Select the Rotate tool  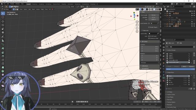(3, 25)
